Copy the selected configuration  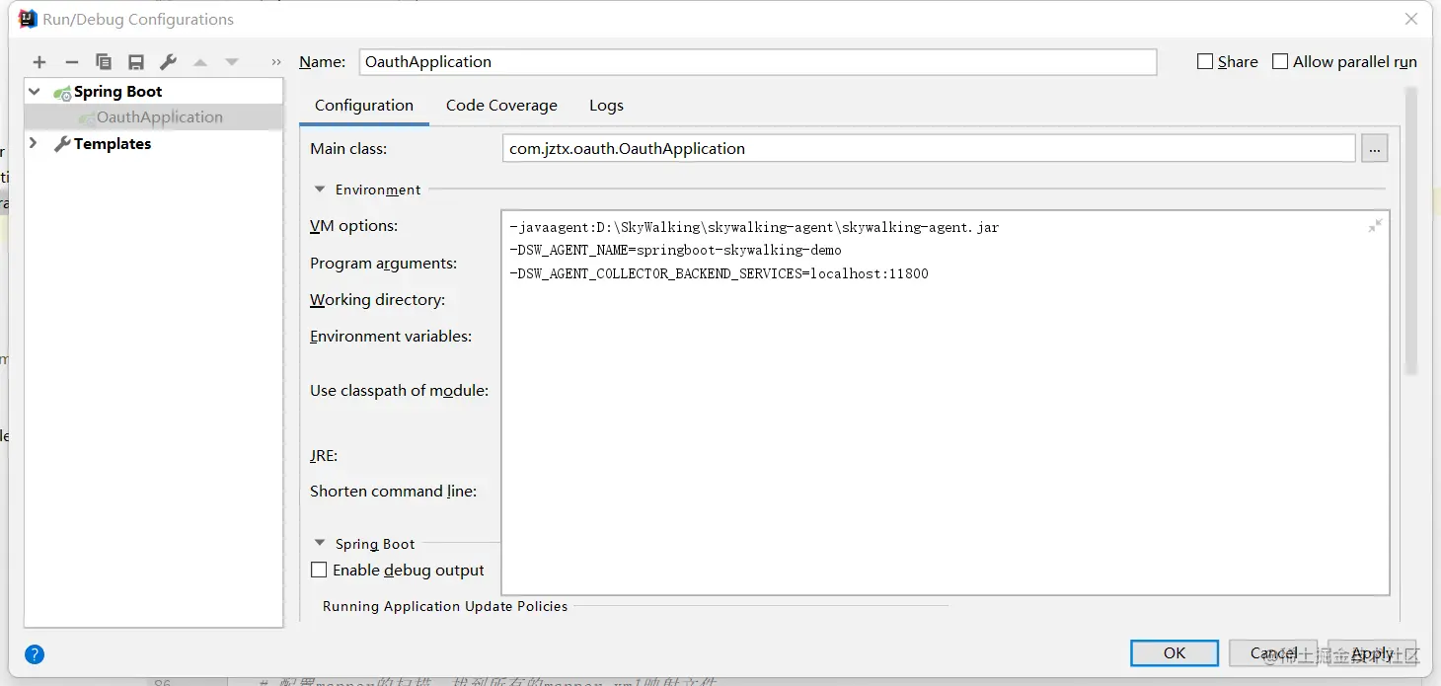[104, 62]
